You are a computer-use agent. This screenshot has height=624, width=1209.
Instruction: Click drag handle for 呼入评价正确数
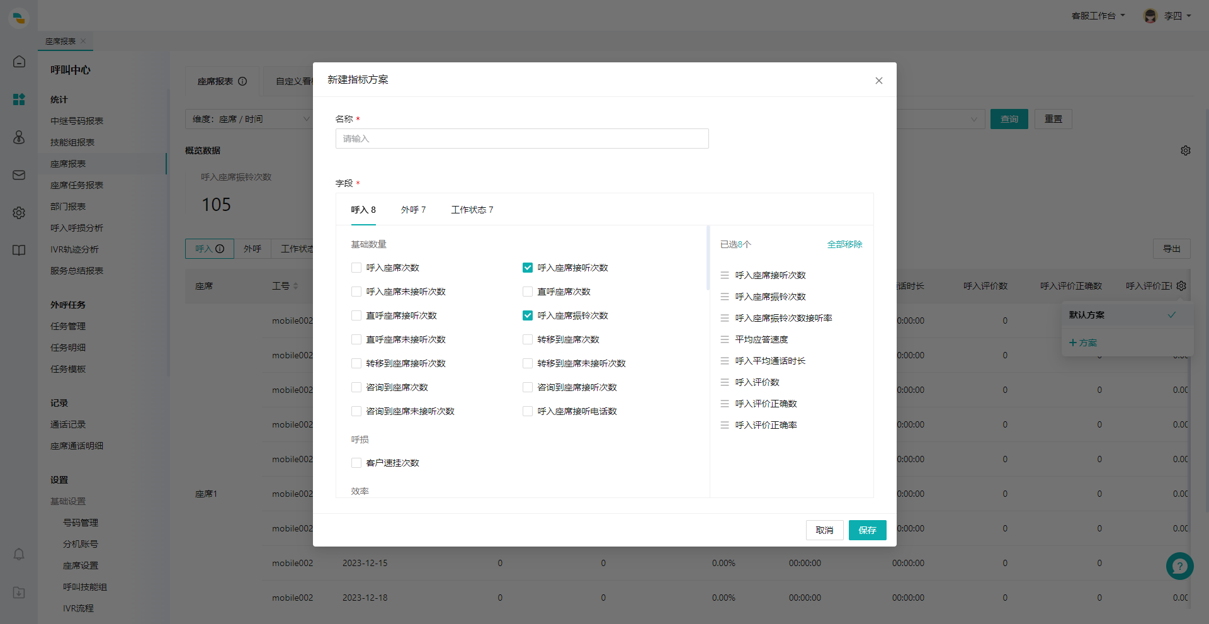[725, 404]
